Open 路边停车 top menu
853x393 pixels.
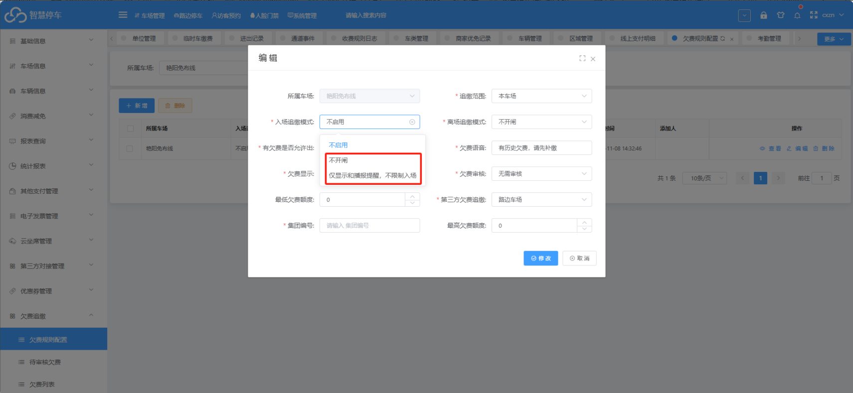(188, 15)
